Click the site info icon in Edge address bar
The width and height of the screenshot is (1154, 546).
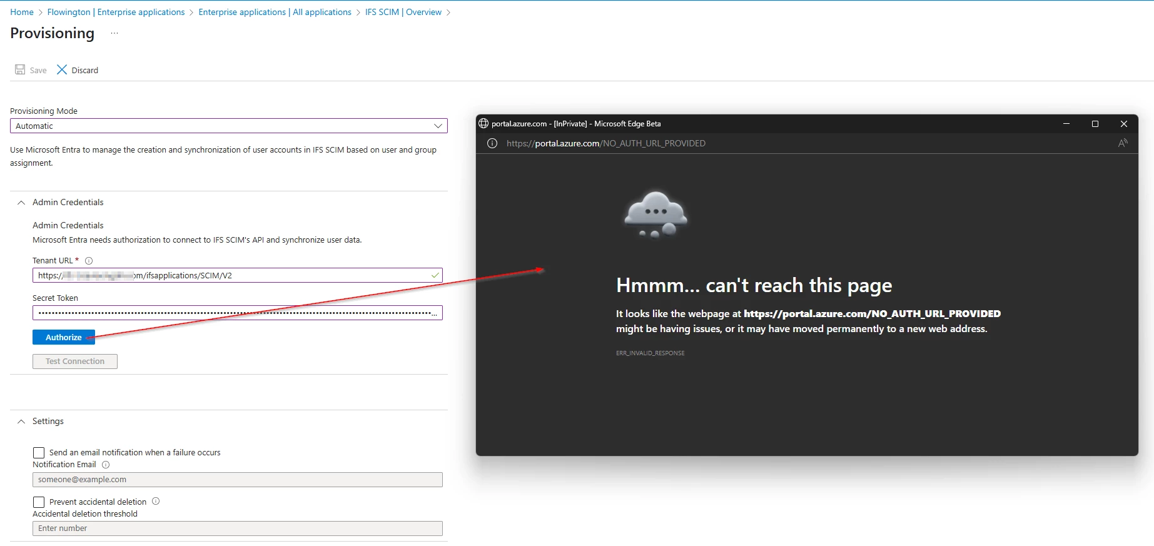coord(492,143)
